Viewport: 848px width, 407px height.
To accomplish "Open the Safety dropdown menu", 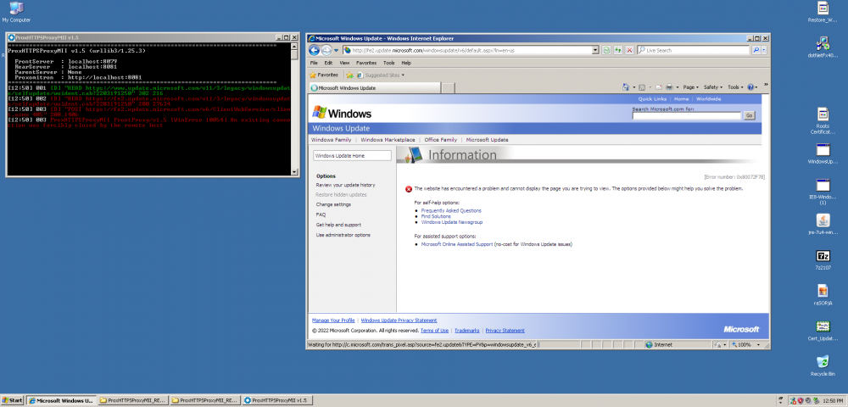I will (713, 86).
